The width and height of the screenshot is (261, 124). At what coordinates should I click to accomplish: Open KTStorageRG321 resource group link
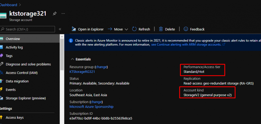click(x=82, y=72)
